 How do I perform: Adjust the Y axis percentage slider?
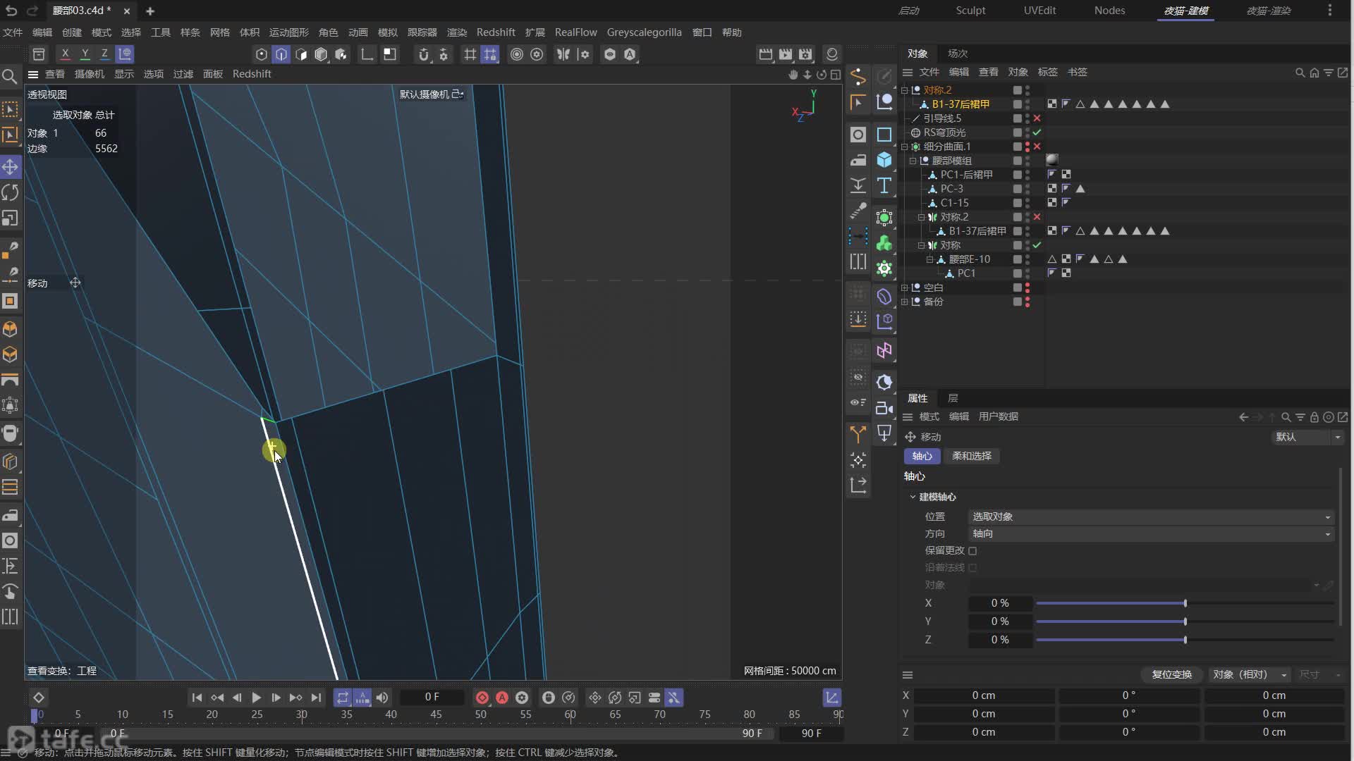[1185, 621]
